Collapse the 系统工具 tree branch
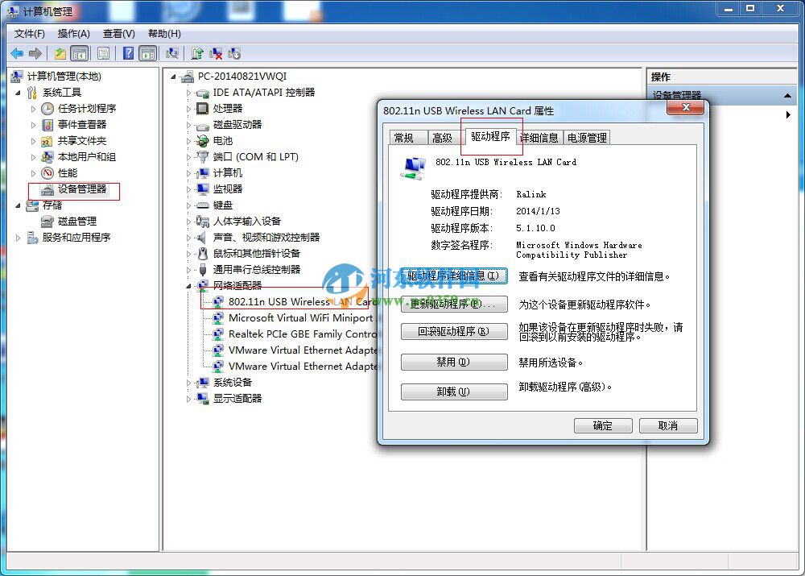 18,92
